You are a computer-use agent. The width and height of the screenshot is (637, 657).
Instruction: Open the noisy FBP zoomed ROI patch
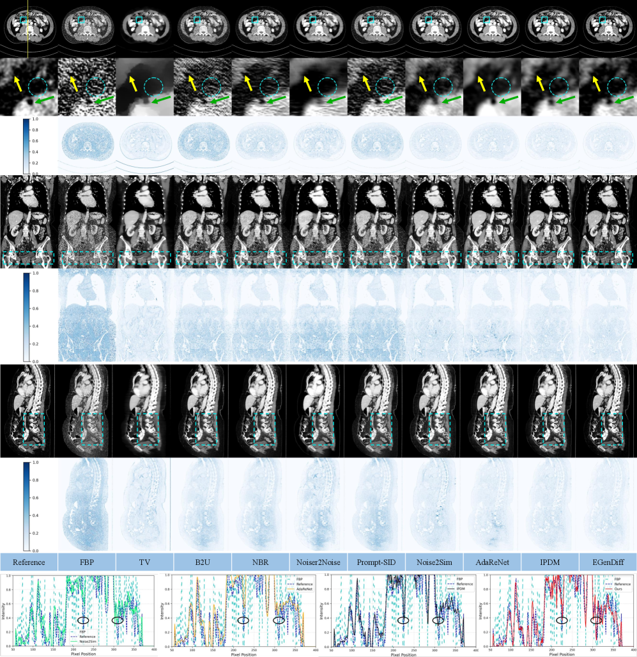[x=87, y=87]
